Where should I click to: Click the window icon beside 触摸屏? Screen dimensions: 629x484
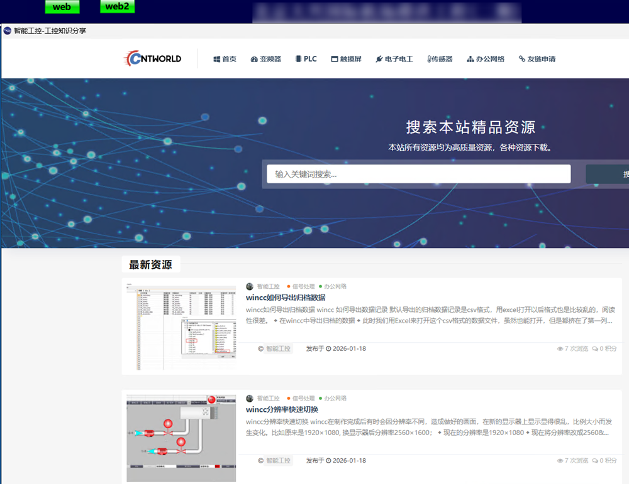(x=335, y=59)
